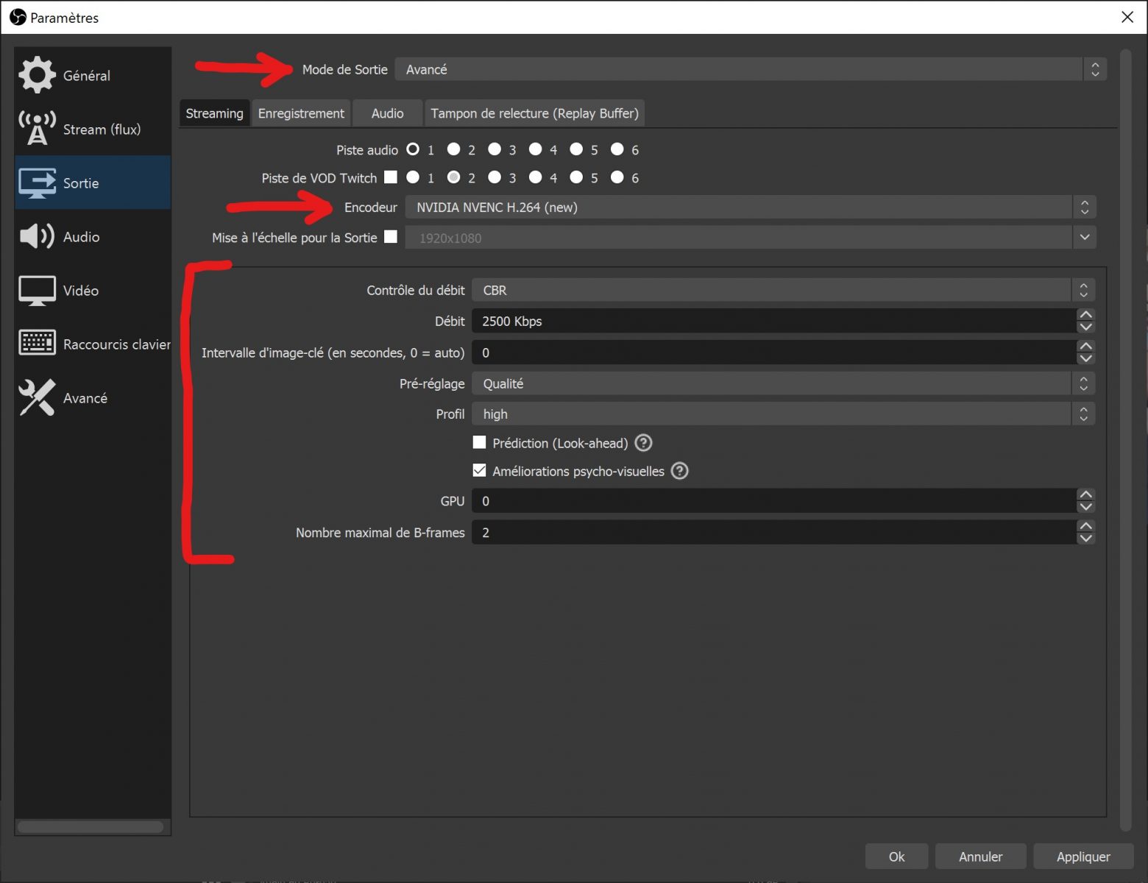Click the Appliquer button

[1083, 856]
